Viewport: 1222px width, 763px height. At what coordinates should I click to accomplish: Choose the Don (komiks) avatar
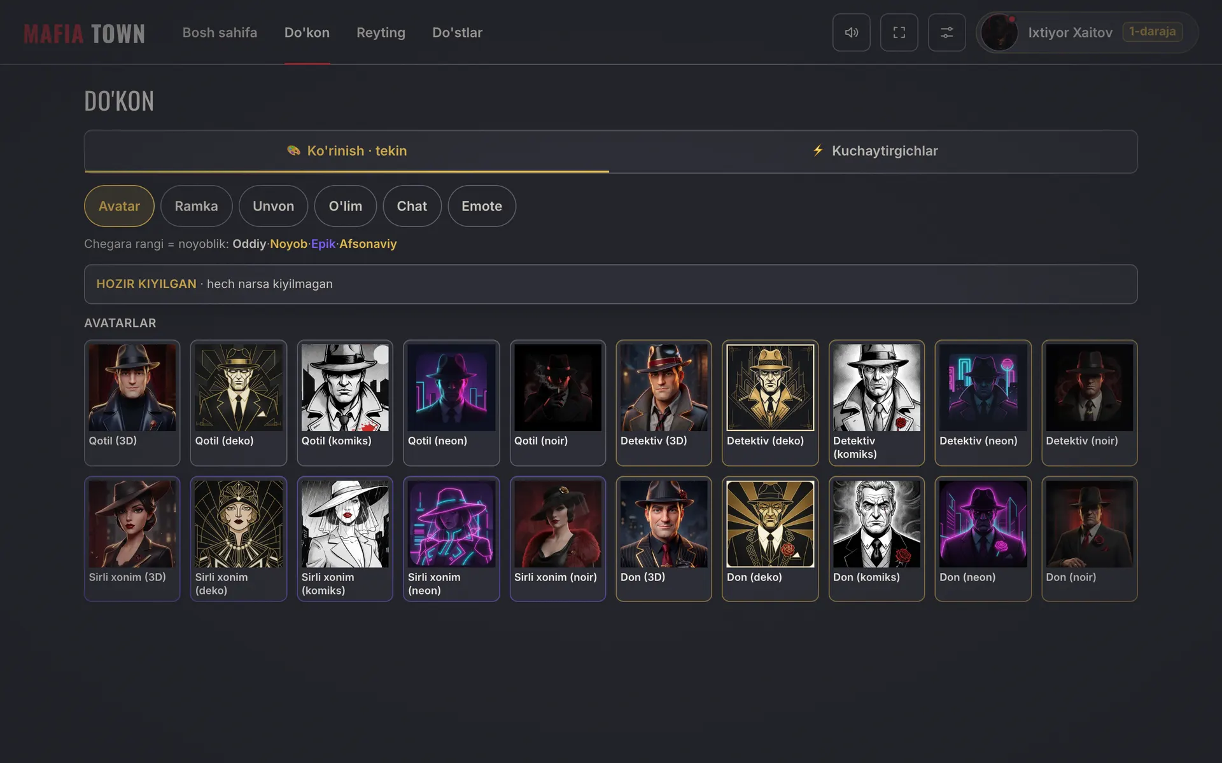[x=876, y=539]
